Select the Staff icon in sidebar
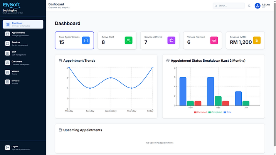 7,53
